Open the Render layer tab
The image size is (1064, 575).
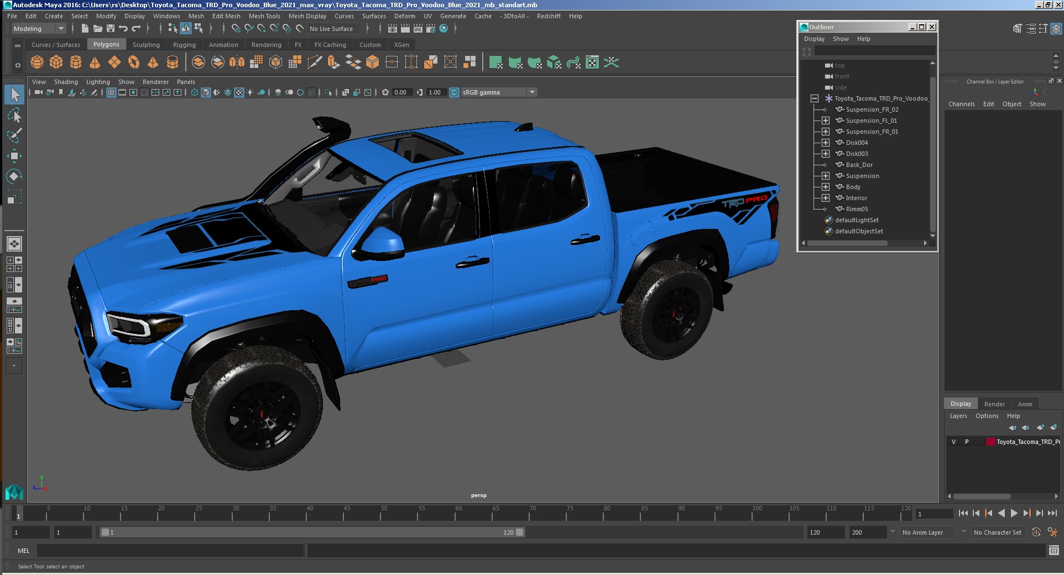[994, 404]
